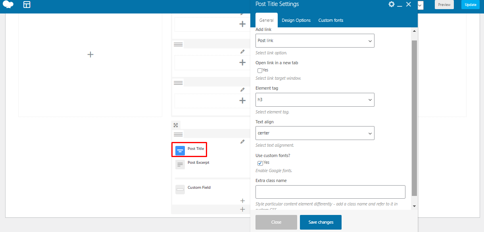Click the Save changes button
The height and width of the screenshot is (232, 484).
(321, 222)
